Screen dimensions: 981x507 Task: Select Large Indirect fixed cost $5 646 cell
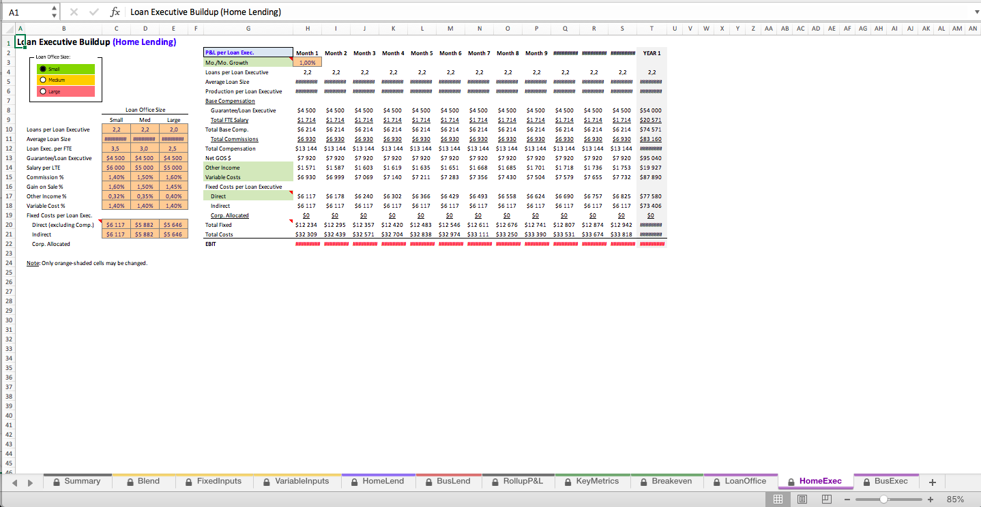(173, 234)
